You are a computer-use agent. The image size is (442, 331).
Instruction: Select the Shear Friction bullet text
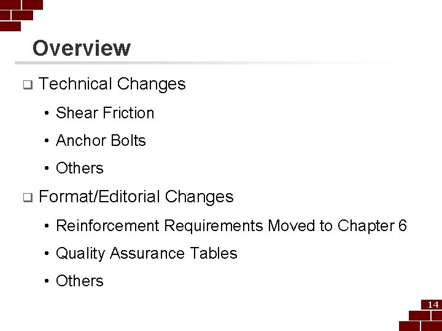click(x=105, y=113)
